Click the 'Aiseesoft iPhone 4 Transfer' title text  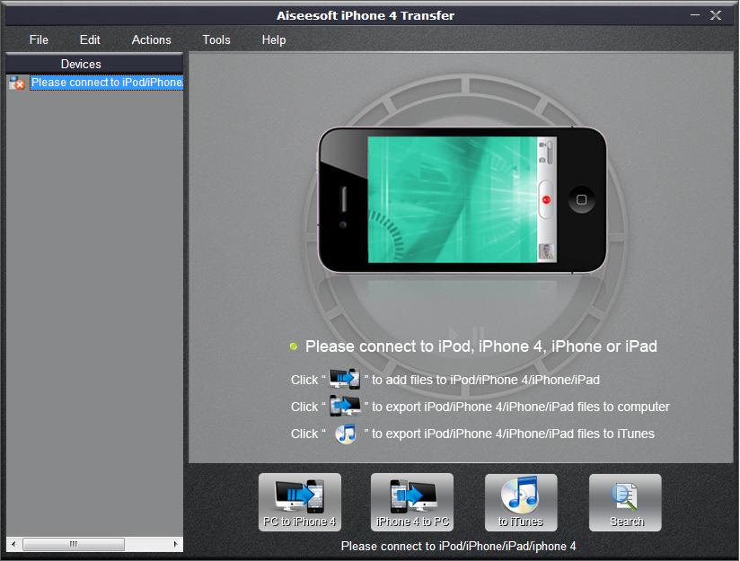[x=366, y=15]
